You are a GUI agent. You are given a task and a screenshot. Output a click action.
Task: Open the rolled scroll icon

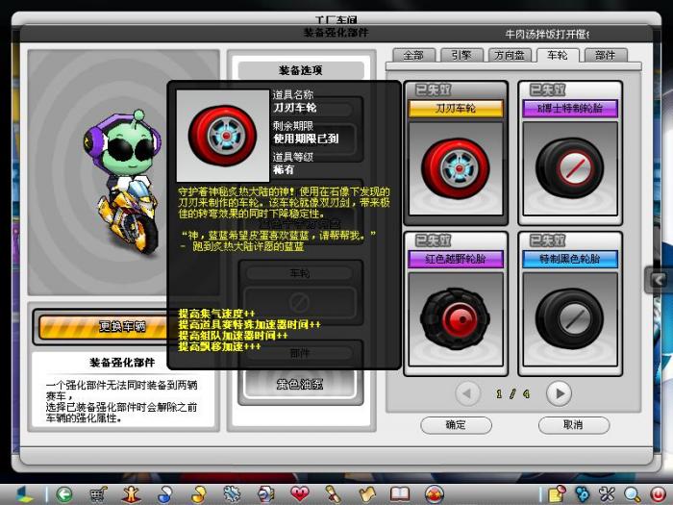[333, 494]
